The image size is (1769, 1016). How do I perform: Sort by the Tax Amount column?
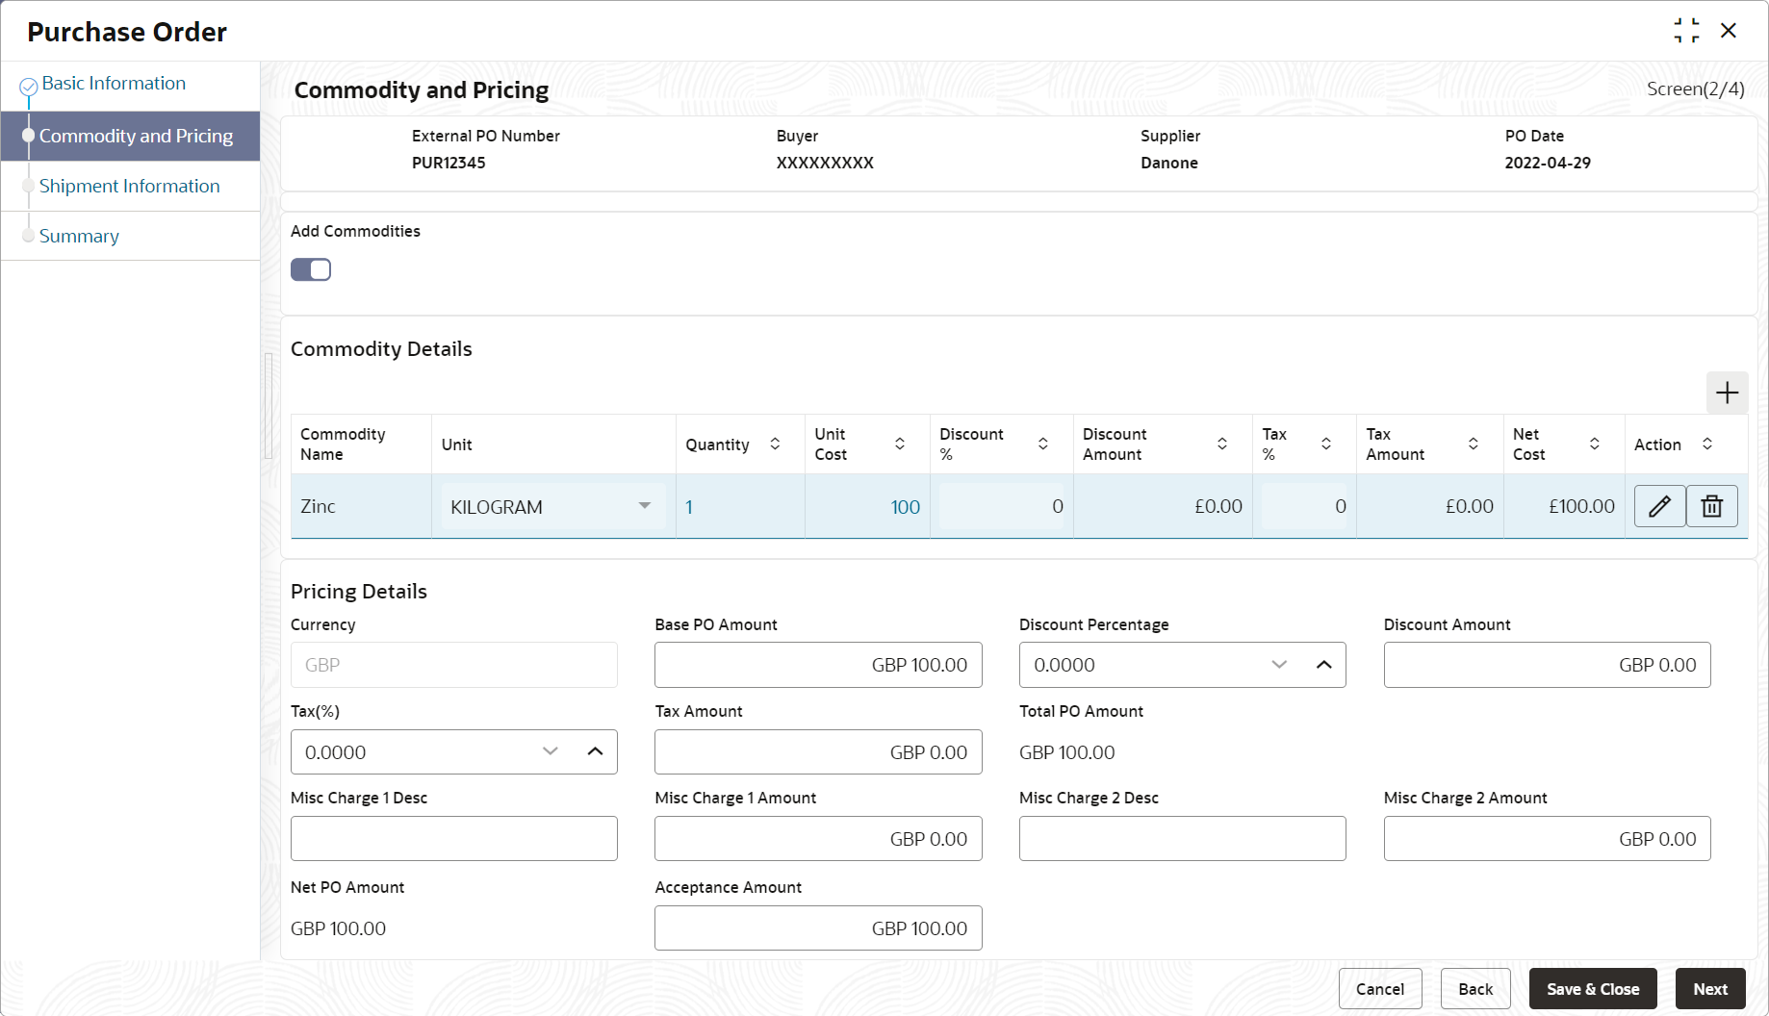pos(1473,444)
